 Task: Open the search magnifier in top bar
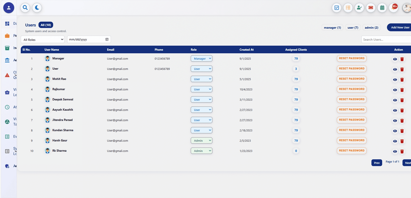[25, 8]
